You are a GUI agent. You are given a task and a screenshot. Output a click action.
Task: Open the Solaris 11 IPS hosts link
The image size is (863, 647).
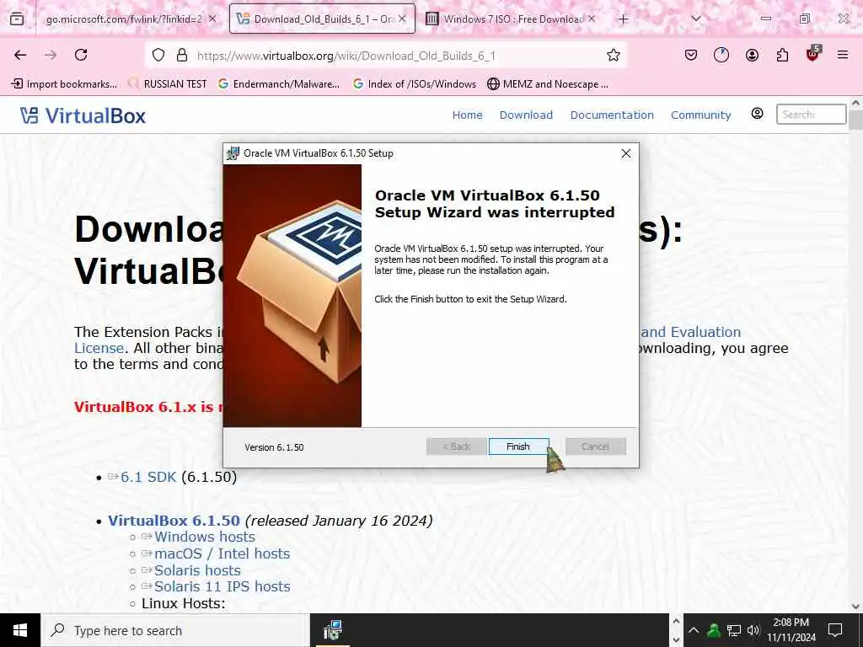point(222,586)
